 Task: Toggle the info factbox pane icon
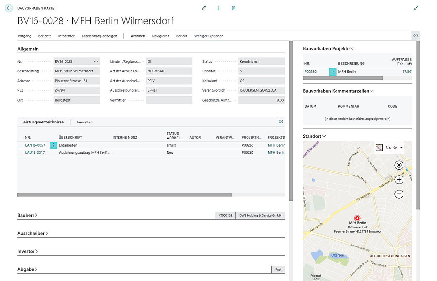[416, 35]
